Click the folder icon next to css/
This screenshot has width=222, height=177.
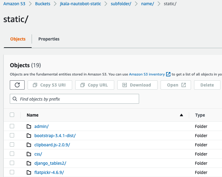[x=29, y=154]
